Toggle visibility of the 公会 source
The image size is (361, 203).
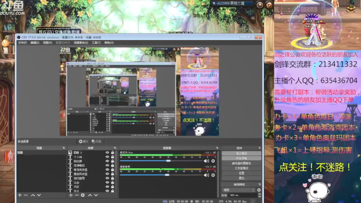(x=107, y=182)
